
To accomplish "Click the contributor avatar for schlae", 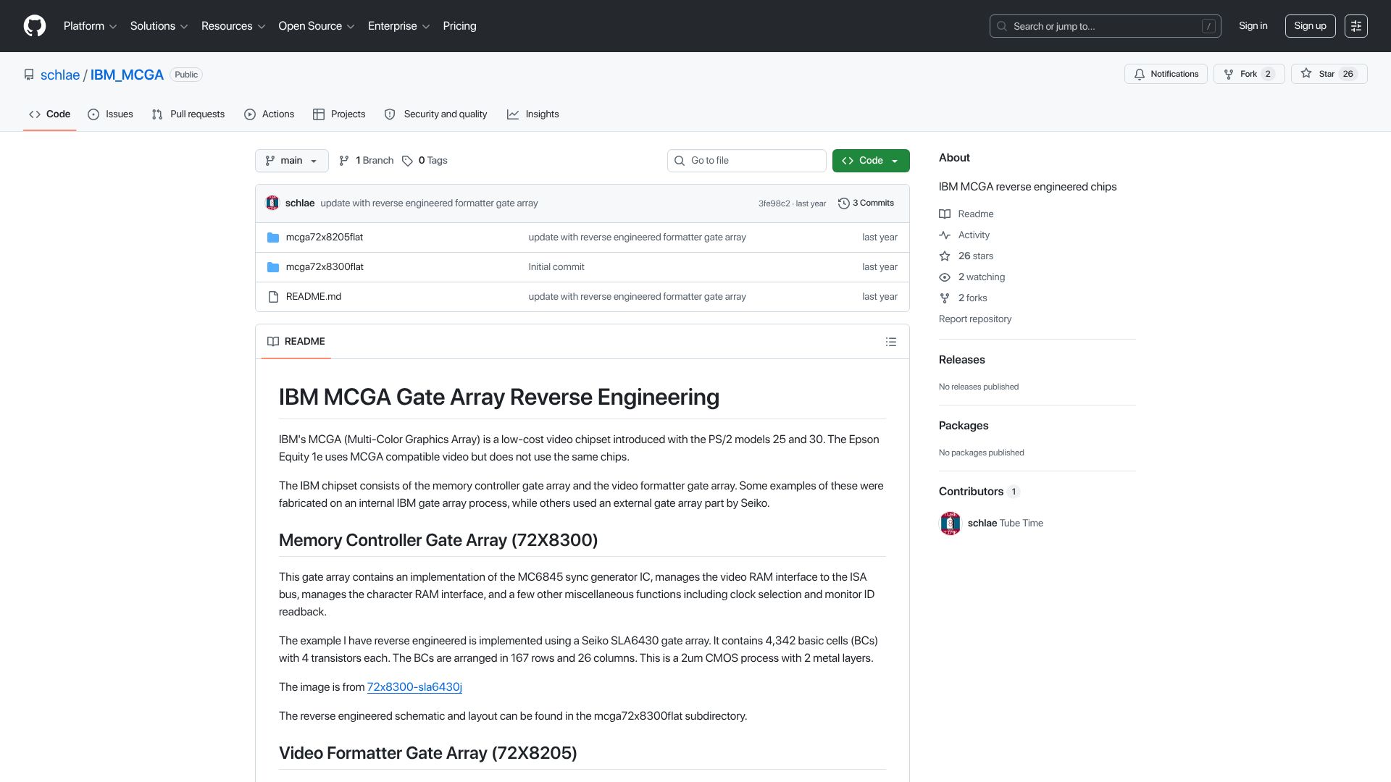I will pyautogui.click(x=950, y=524).
